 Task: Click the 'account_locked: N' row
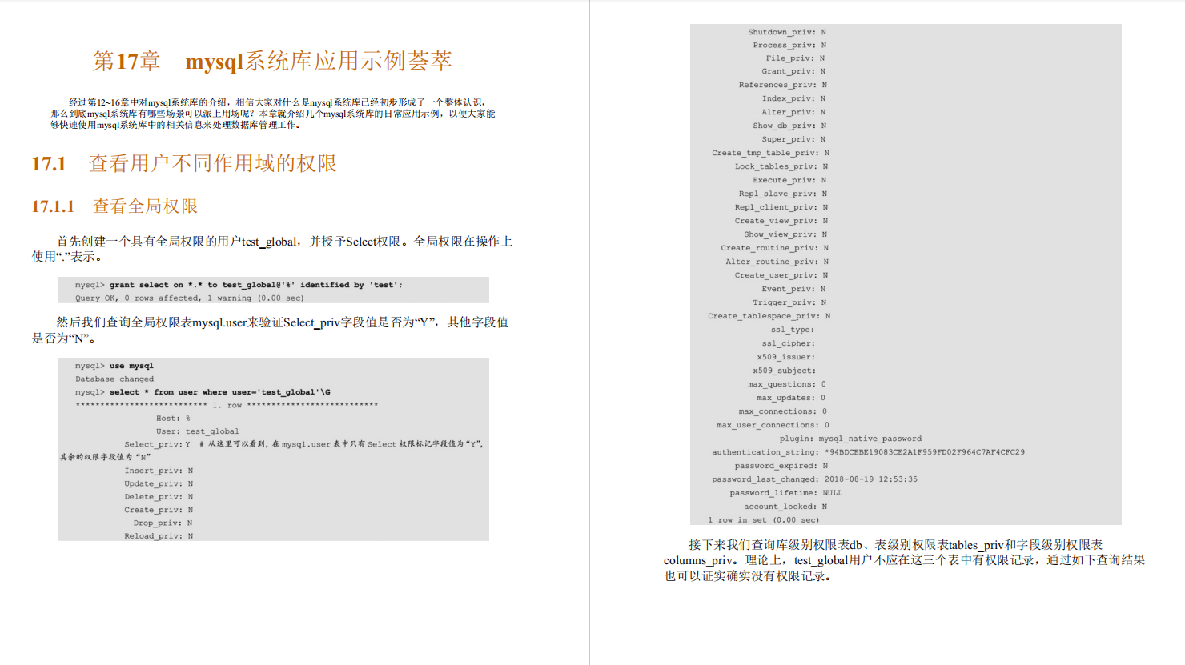pos(785,507)
